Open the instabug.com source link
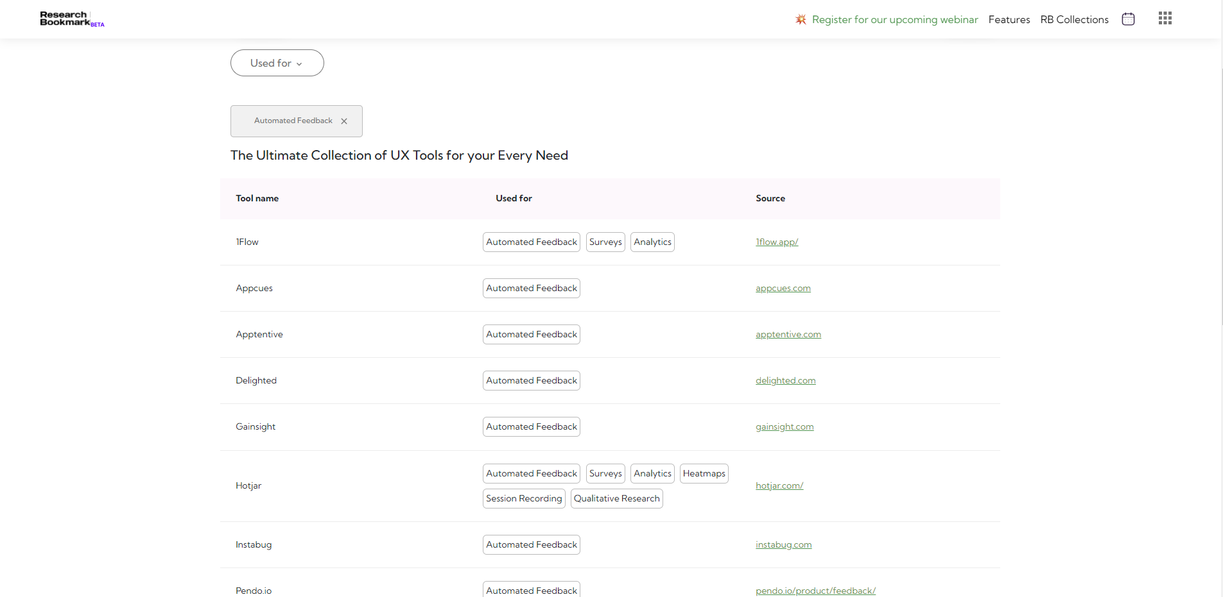The width and height of the screenshot is (1223, 597). pyautogui.click(x=784, y=544)
